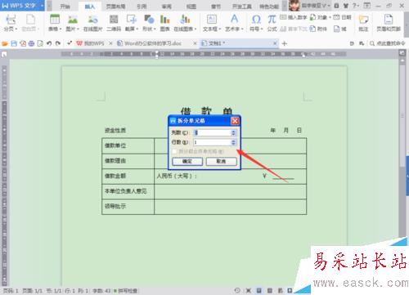Open the WPS 文字 application menu dropdown
The image size is (409, 295).
43,6
